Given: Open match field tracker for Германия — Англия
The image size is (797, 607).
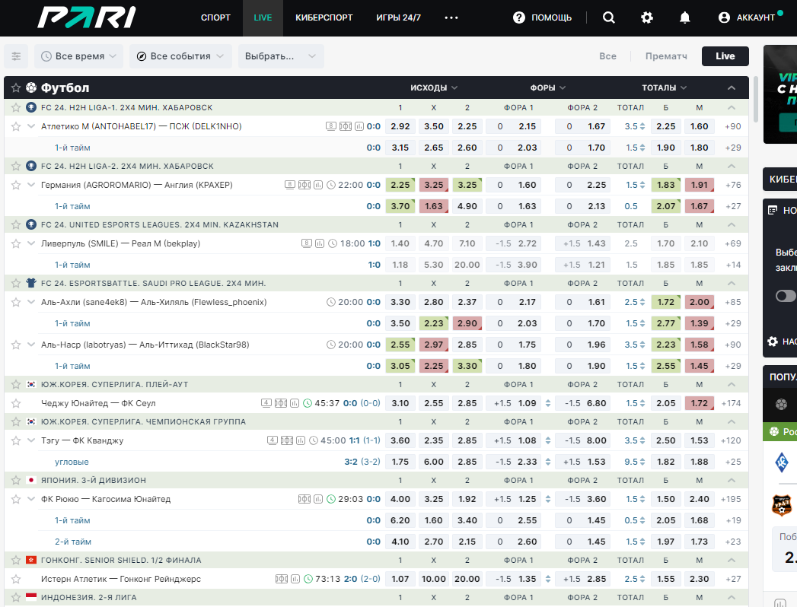Looking at the screenshot, I should pyautogui.click(x=304, y=185).
